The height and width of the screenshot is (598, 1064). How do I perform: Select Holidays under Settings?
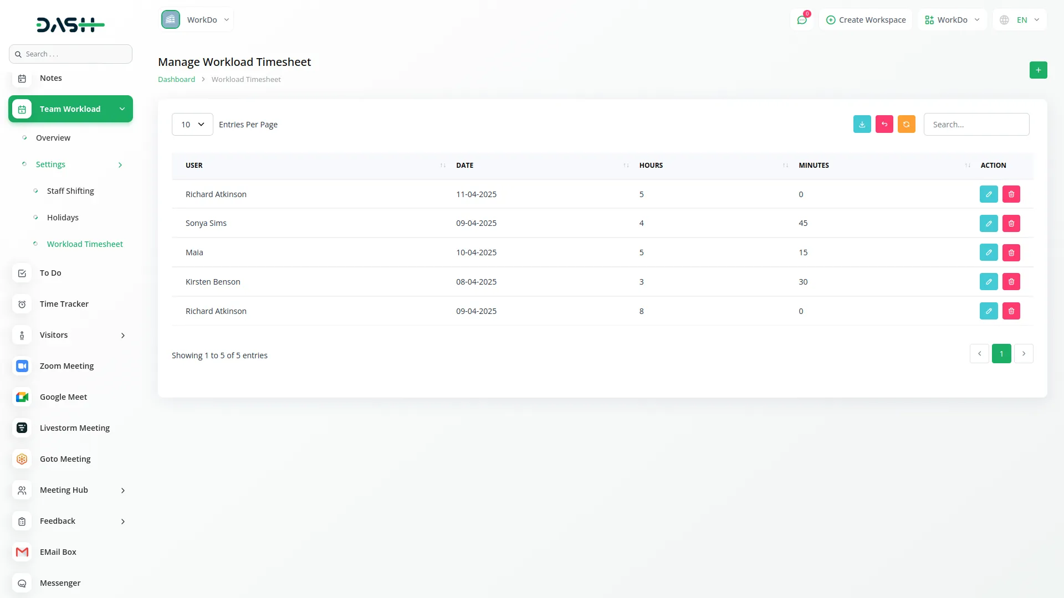63,217
